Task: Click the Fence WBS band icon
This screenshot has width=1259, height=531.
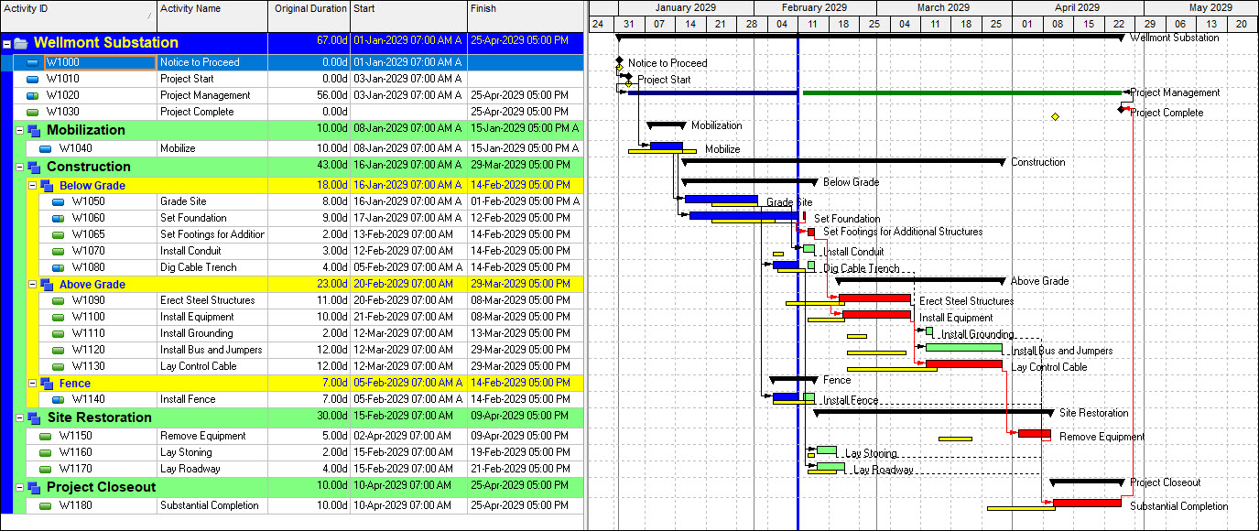Action: 47,384
